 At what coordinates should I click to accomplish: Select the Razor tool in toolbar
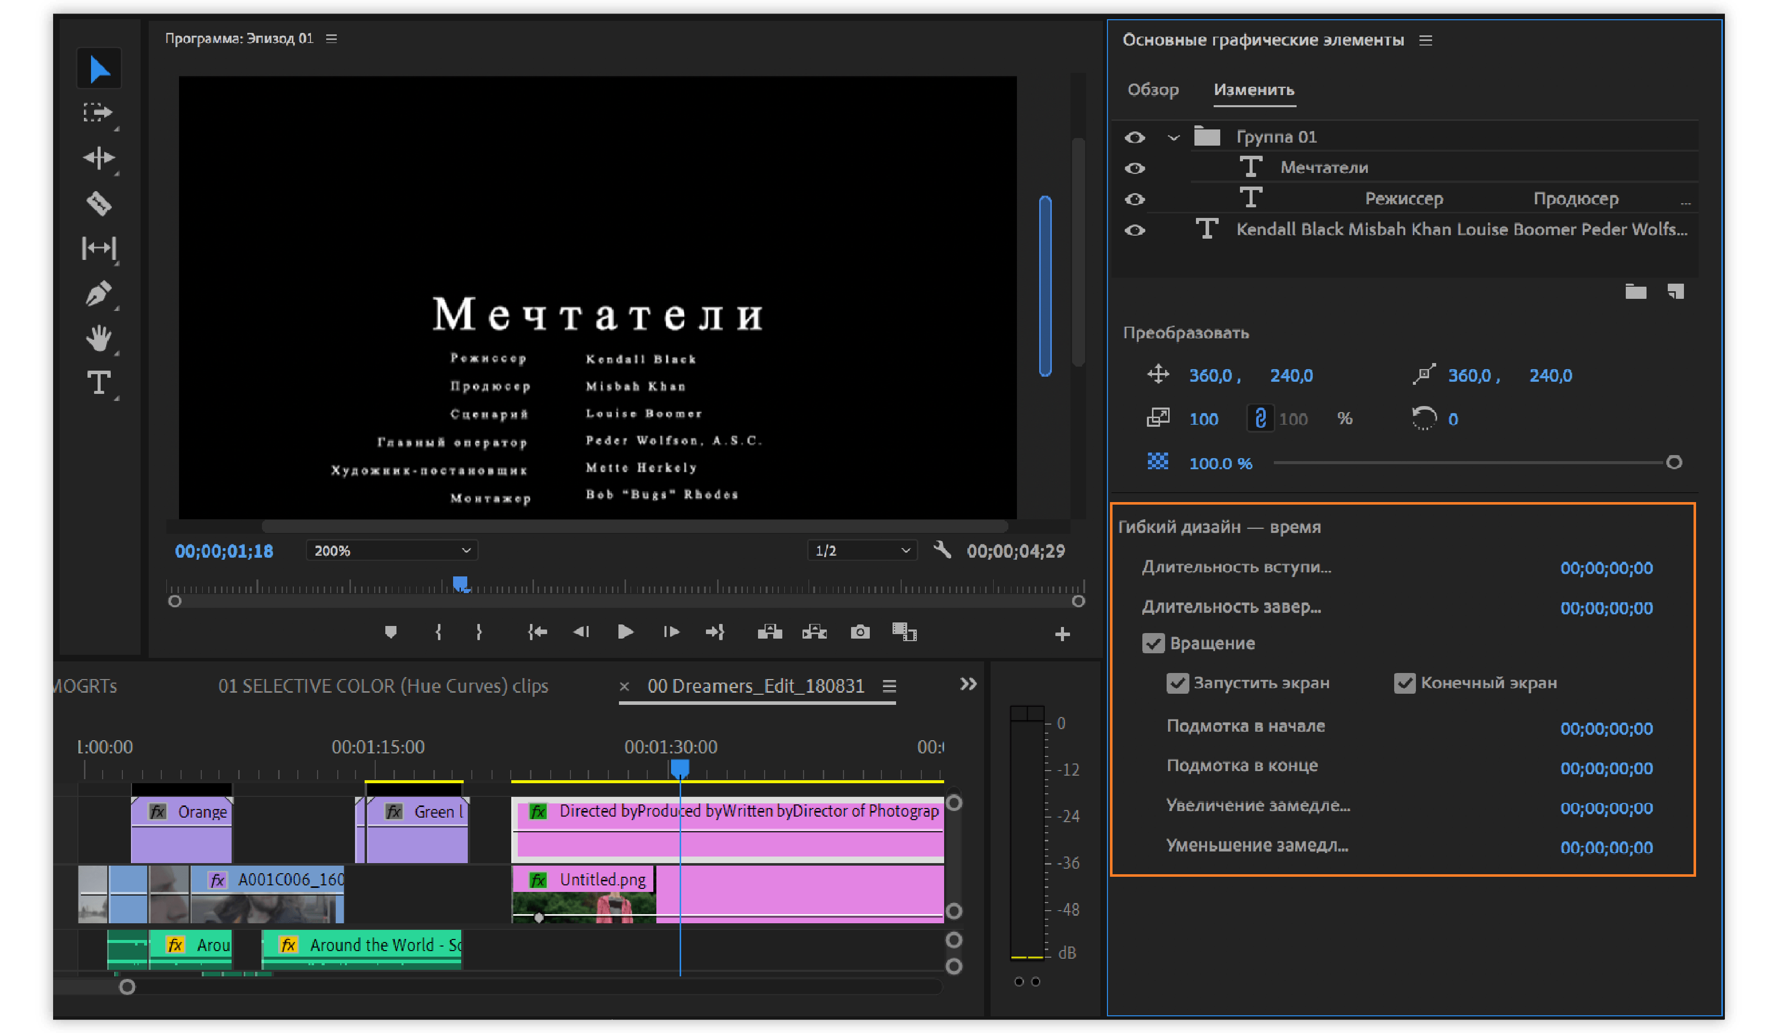[x=99, y=203]
